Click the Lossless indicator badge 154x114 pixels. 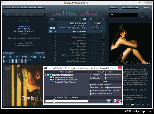click(x=8, y=53)
